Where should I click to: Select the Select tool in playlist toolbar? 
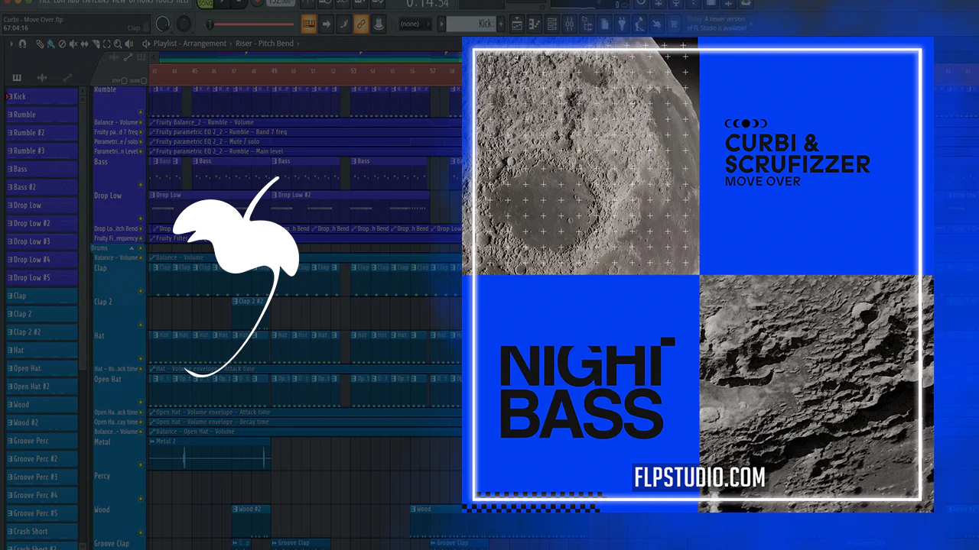click(106, 44)
